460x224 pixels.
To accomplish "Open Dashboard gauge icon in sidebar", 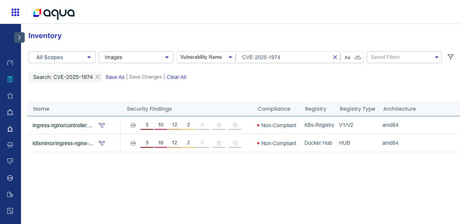I will tap(10, 63).
